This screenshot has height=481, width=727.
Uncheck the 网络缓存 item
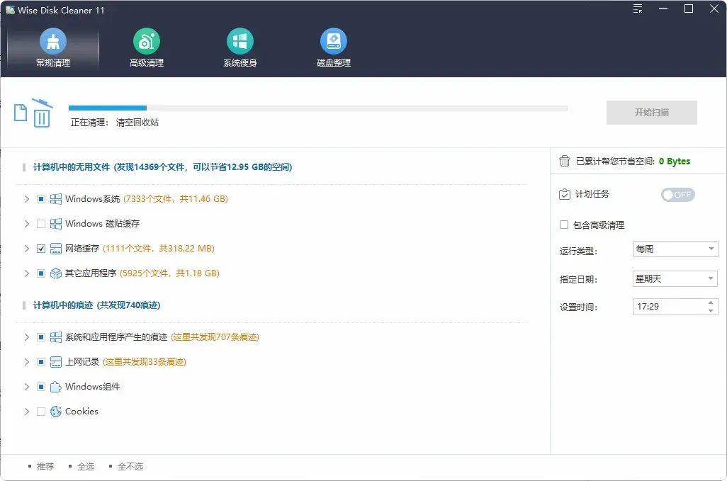(40, 248)
